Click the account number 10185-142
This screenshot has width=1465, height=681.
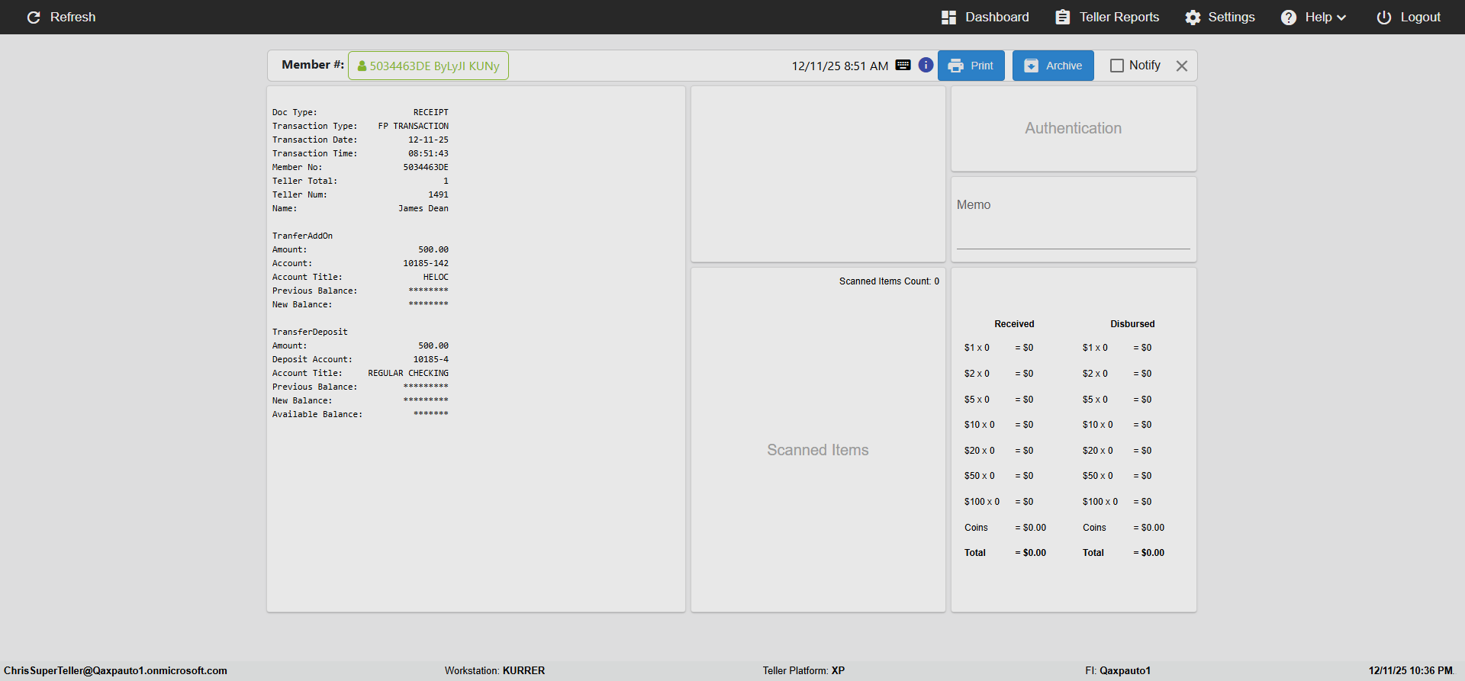[426, 263]
